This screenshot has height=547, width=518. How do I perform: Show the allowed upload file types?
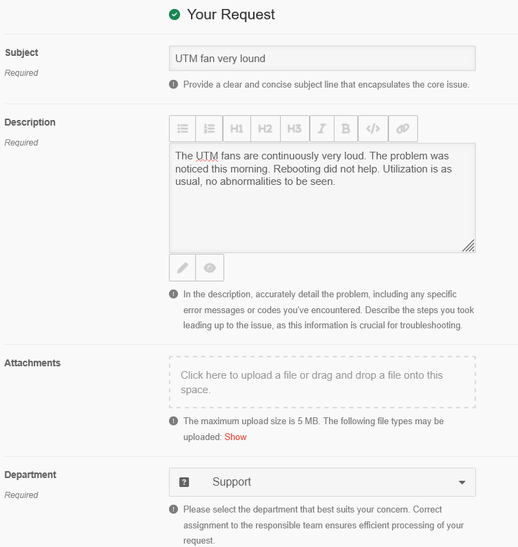pos(235,437)
